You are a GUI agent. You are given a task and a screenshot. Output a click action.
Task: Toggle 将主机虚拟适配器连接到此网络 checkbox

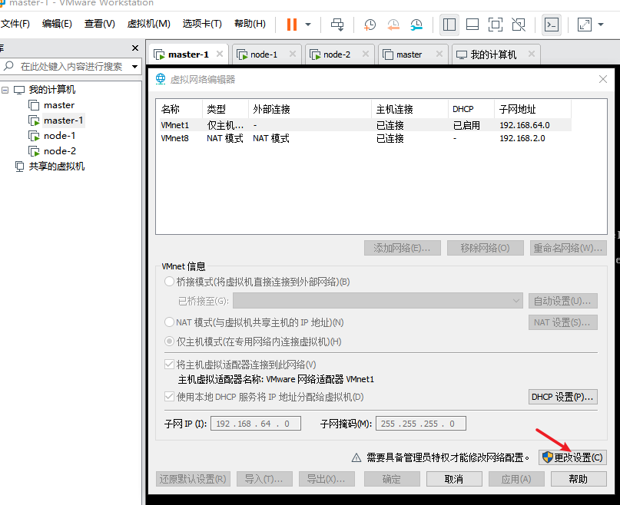[x=169, y=364]
